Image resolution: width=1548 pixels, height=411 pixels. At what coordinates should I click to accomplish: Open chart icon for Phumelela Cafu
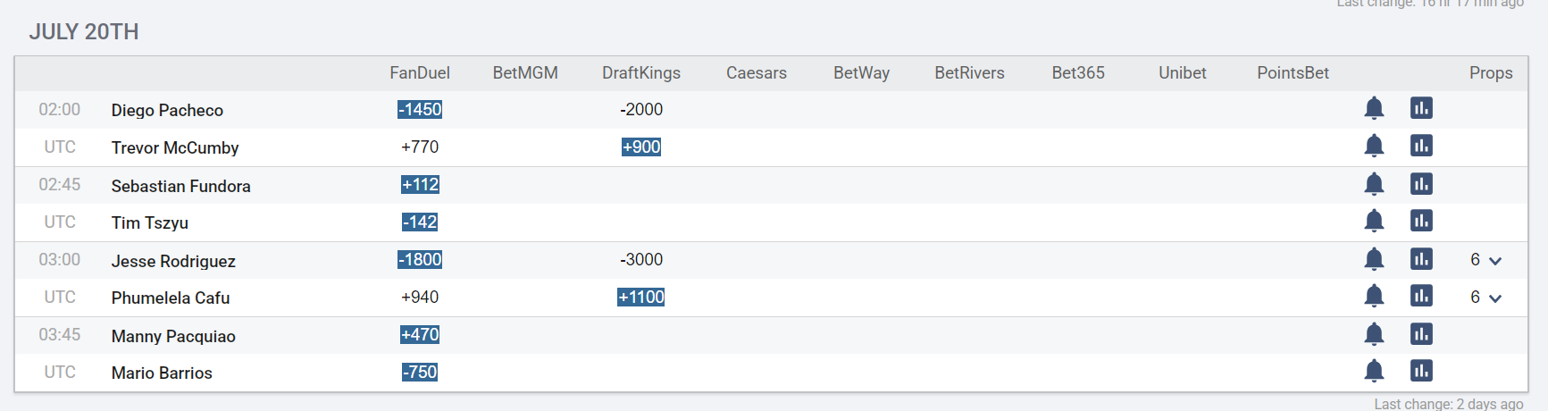(1421, 296)
